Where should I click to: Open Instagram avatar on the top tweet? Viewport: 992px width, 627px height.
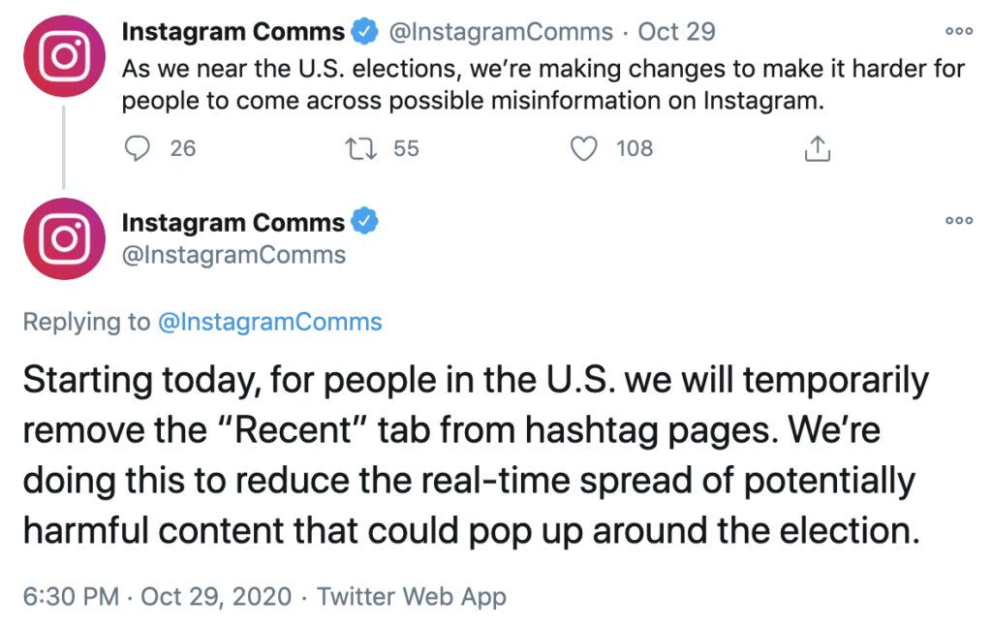point(64,56)
